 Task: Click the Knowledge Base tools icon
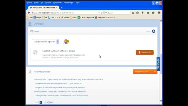pos(30,72)
